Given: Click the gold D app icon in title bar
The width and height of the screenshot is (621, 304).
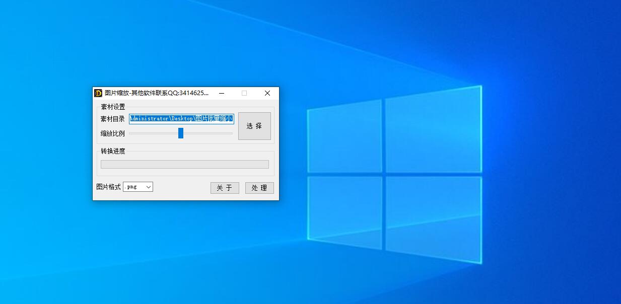Looking at the screenshot, I should coord(98,93).
